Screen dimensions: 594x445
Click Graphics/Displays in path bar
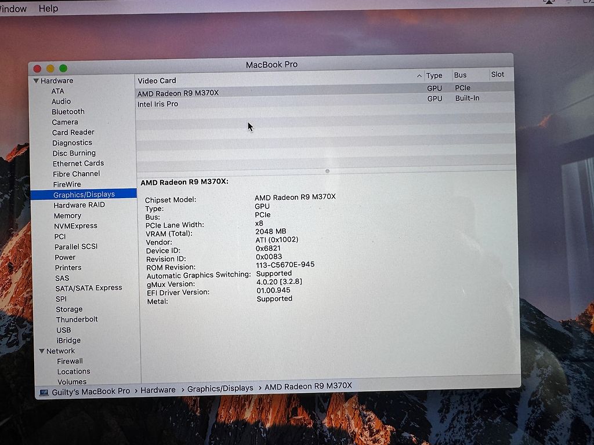[220, 389]
